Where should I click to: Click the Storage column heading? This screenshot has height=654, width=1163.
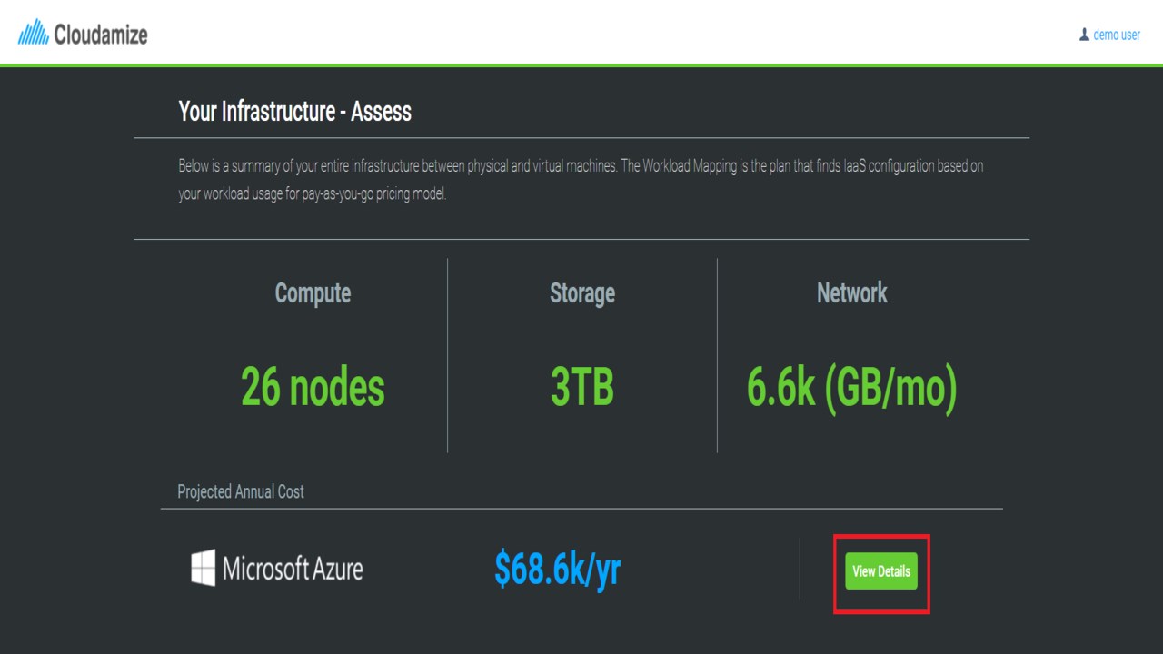point(582,292)
